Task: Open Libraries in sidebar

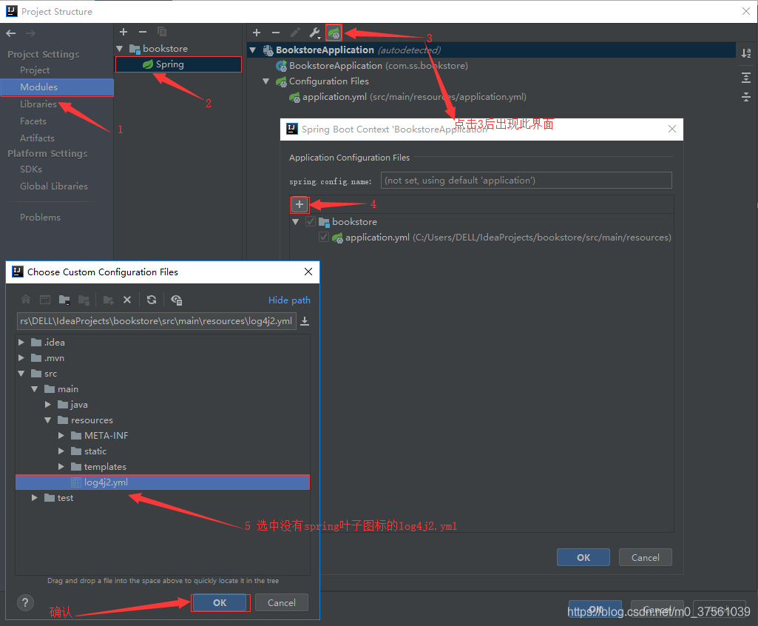Action: click(38, 104)
